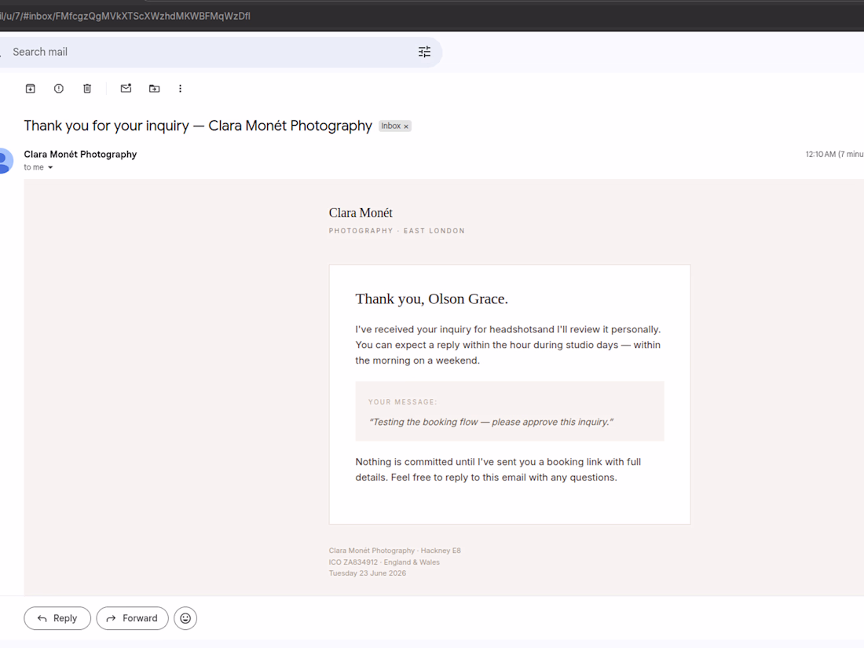Archive this email with the archive icon

coord(31,88)
